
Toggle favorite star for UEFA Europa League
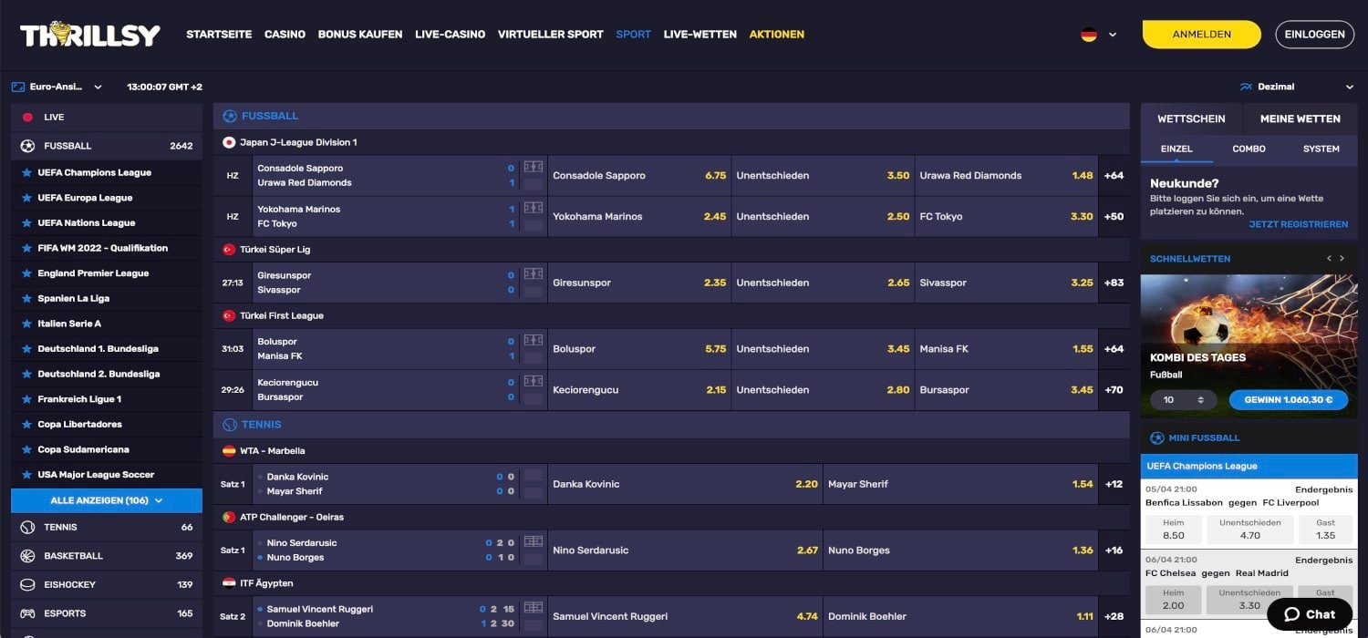(26, 198)
